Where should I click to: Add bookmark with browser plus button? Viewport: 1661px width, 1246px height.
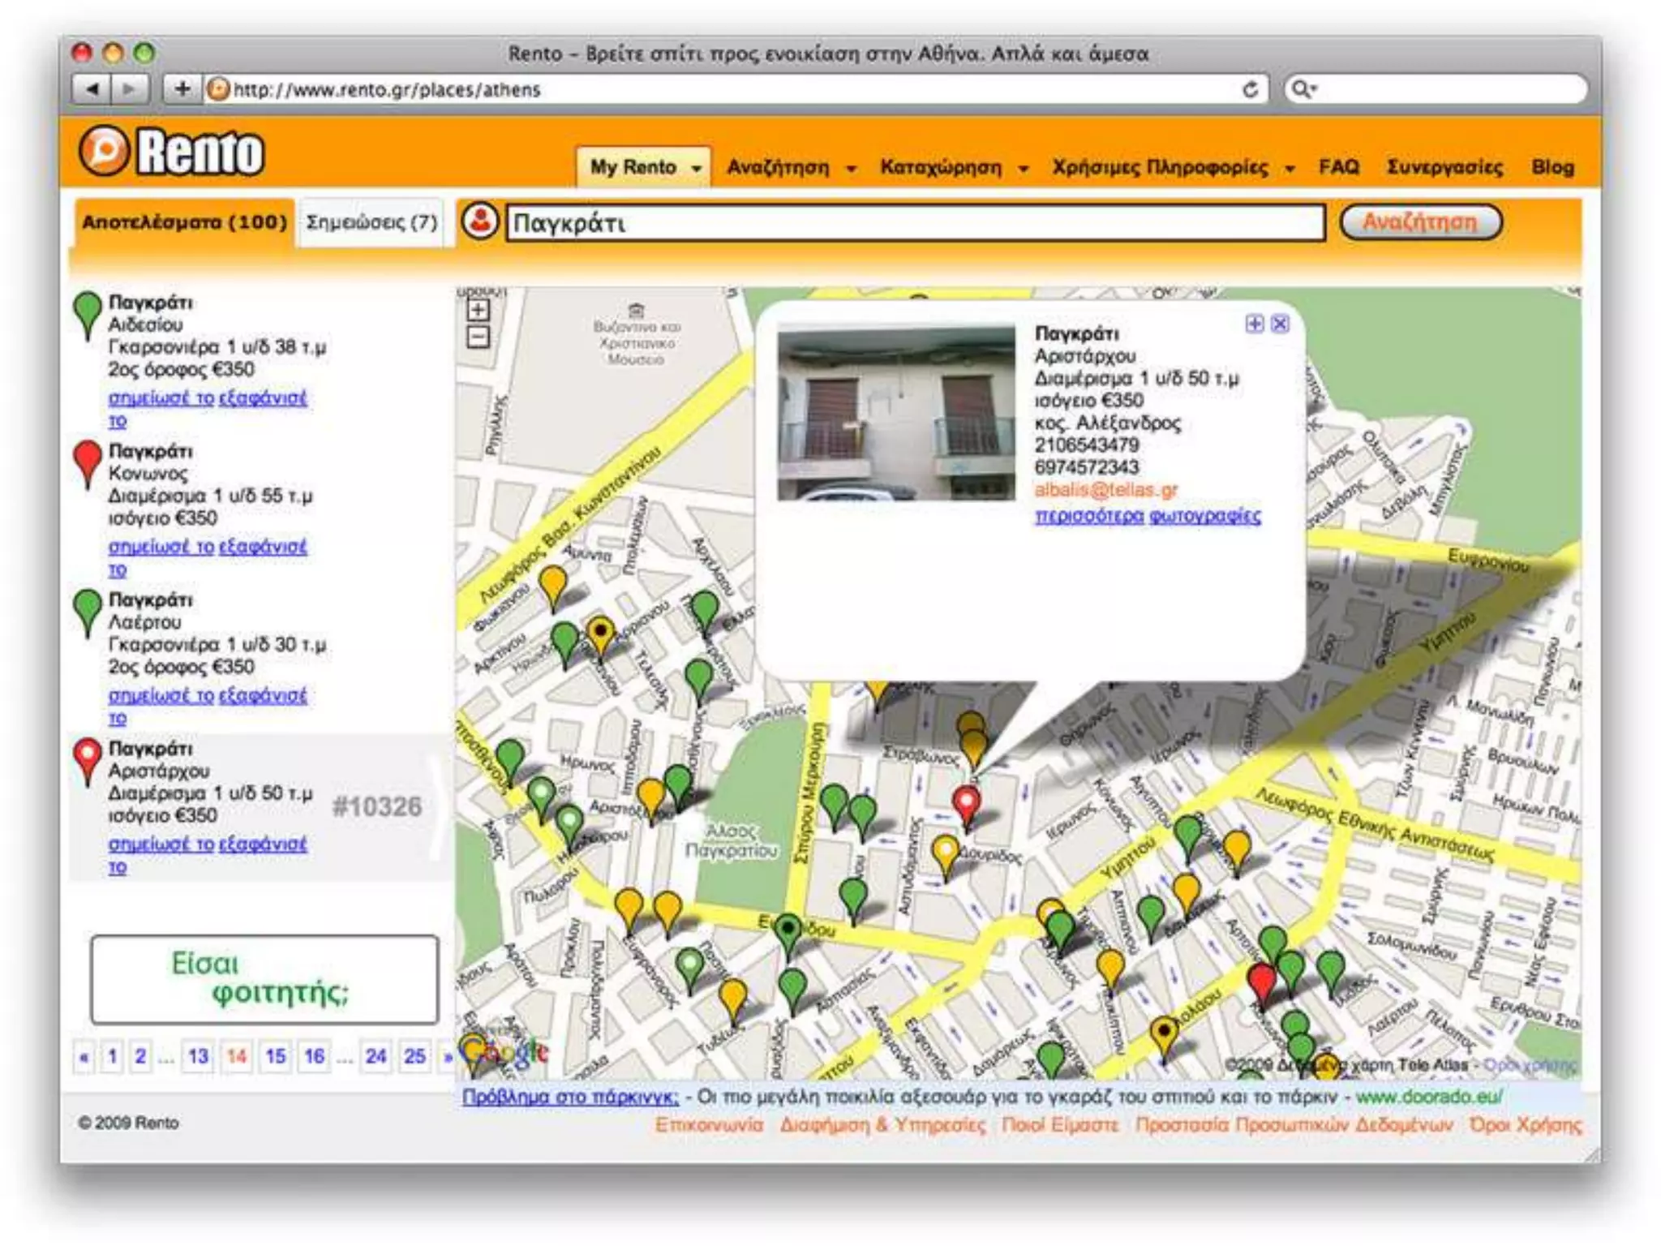[x=182, y=88]
